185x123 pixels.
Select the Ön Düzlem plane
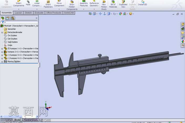coord(11,36)
